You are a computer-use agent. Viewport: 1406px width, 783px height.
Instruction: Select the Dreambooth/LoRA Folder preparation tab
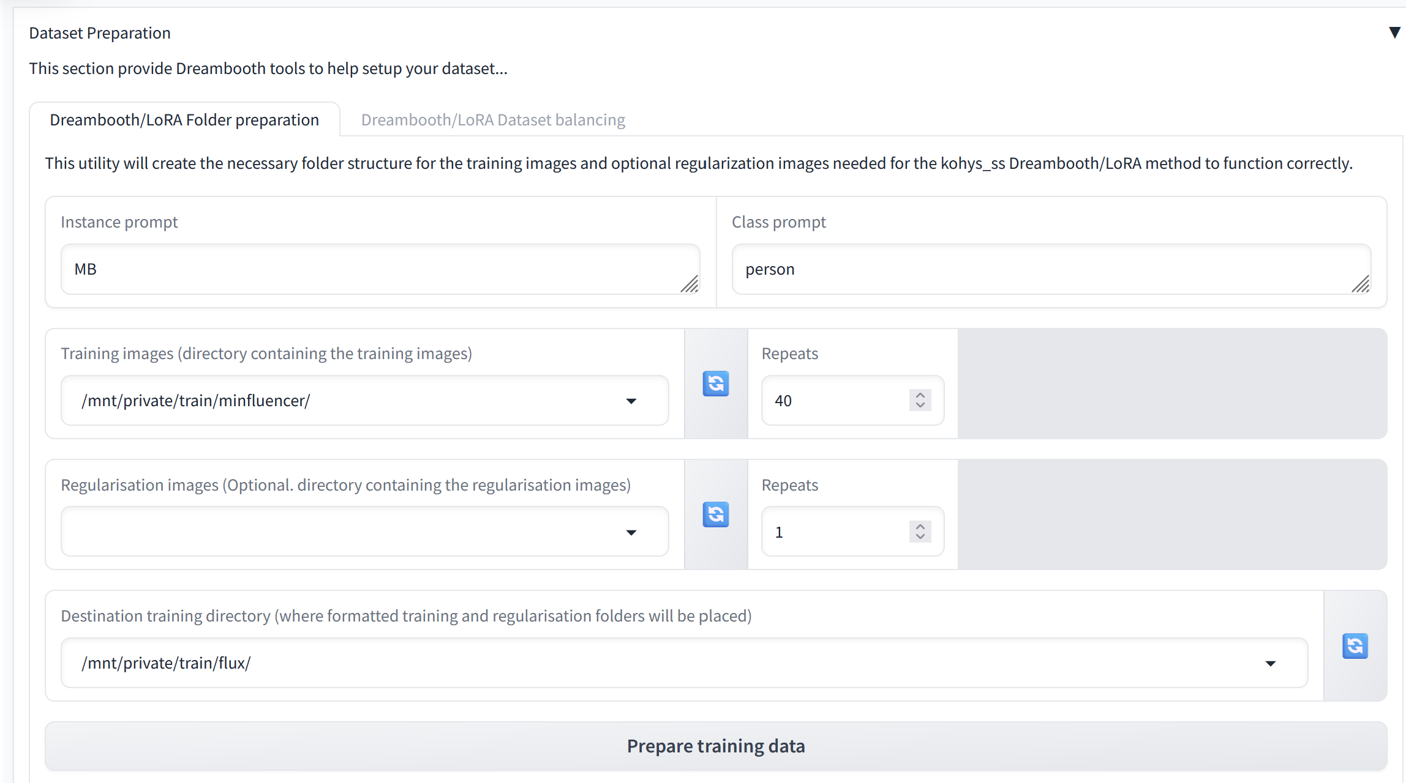point(185,119)
